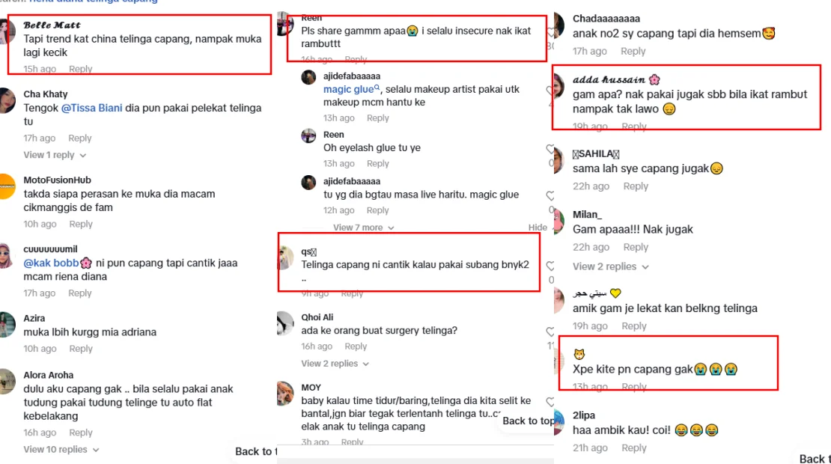The width and height of the screenshot is (831, 464).
Task: Like Reen's eyelash glue comment heart
Action: click(x=550, y=150)
